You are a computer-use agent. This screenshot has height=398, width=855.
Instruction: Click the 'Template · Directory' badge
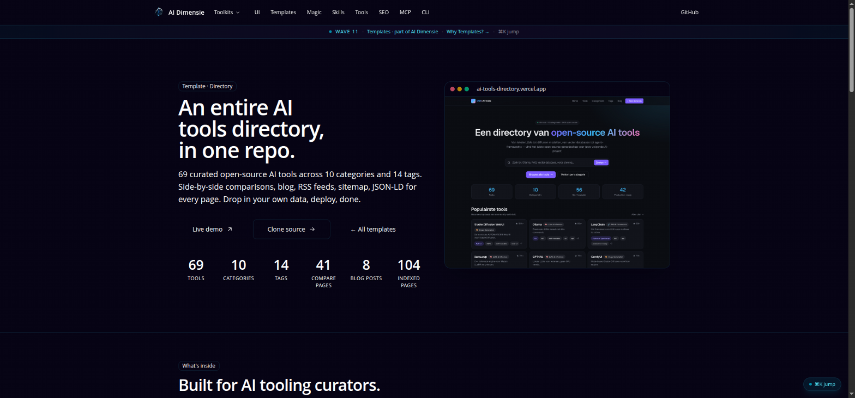click(207, 86)
